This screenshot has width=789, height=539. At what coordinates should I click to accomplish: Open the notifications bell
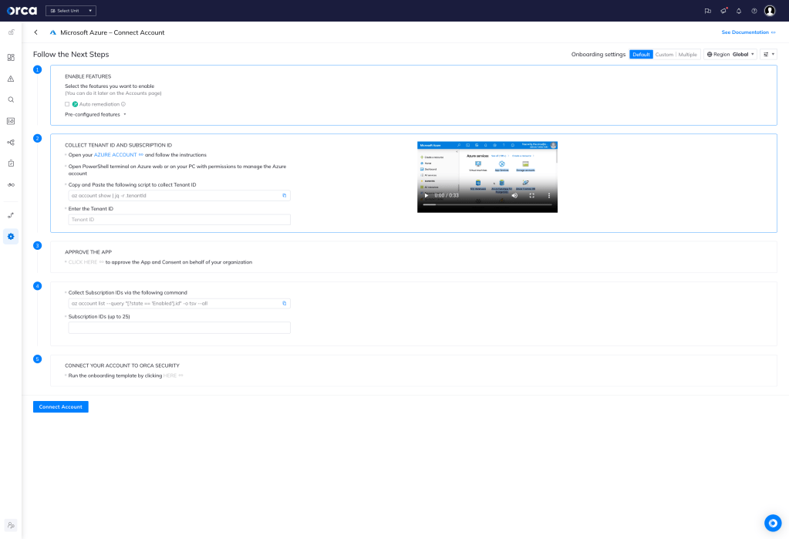click(x=738, y=11)
